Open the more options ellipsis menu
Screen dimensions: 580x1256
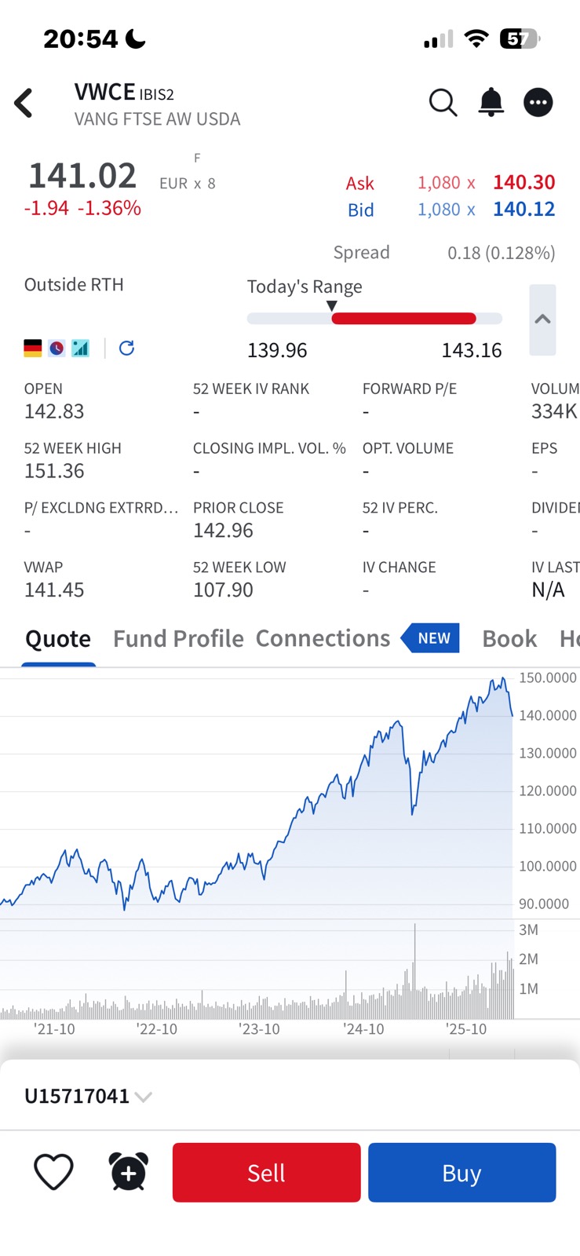[x=538, y=102]
